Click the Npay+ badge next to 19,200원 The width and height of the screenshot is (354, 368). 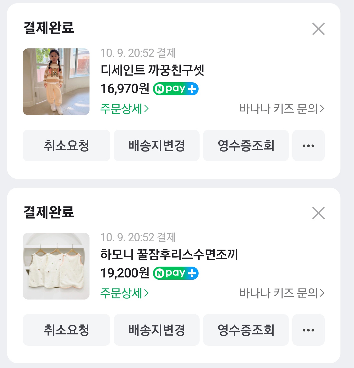(175, 273)
